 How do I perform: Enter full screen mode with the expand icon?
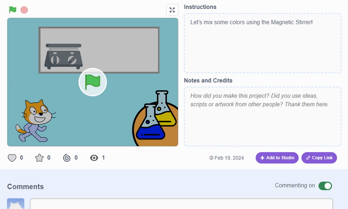[x=172, y=10]
